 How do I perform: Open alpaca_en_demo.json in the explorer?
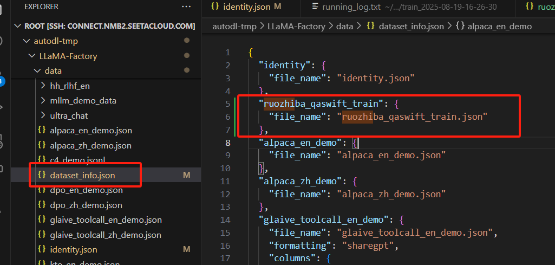91,131
